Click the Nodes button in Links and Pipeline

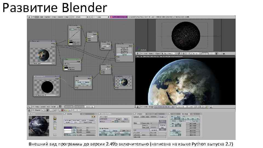tap(126, 119)
